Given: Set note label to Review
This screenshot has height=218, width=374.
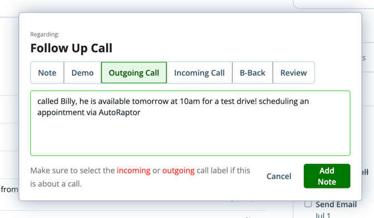Looking at the screenshot, I should pyautogui.click(x=294, y=73).
